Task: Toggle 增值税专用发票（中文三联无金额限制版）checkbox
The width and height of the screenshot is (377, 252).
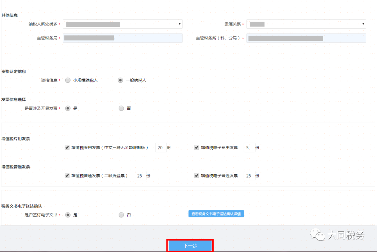Action: click(67, 147)
